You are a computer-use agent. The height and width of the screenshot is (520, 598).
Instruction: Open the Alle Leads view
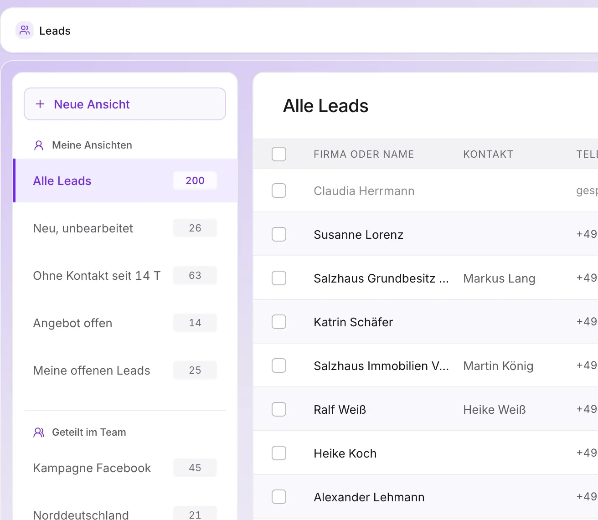(125, 180)
